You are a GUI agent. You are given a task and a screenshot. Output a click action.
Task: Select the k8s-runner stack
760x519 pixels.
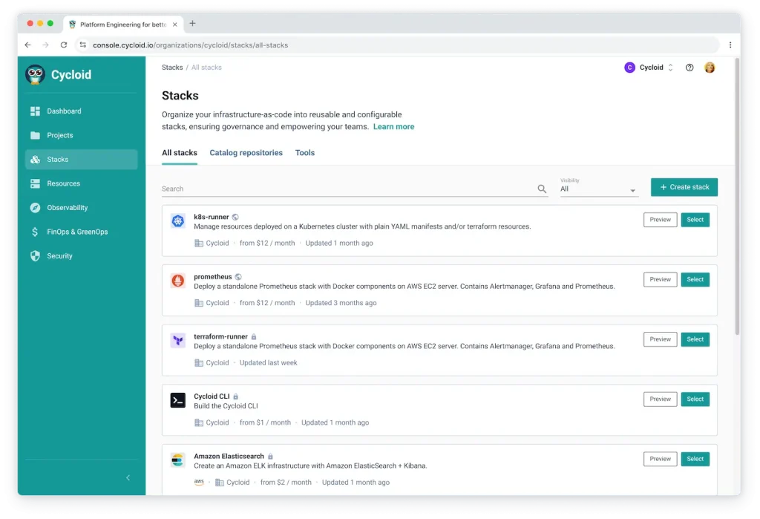click(695, 220)
